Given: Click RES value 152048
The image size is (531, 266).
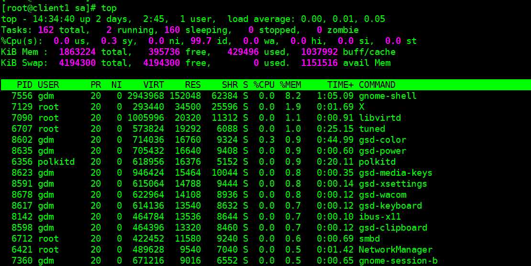Looking at the screenshot, I should coord(185,96).
